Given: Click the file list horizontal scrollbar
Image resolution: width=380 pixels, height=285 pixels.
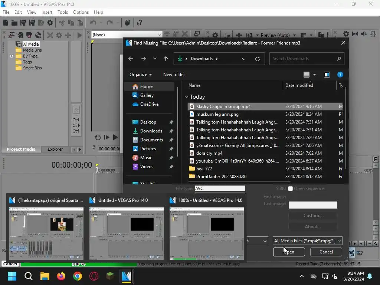Looking at the screenshot, I should click(x=239, y=181).
